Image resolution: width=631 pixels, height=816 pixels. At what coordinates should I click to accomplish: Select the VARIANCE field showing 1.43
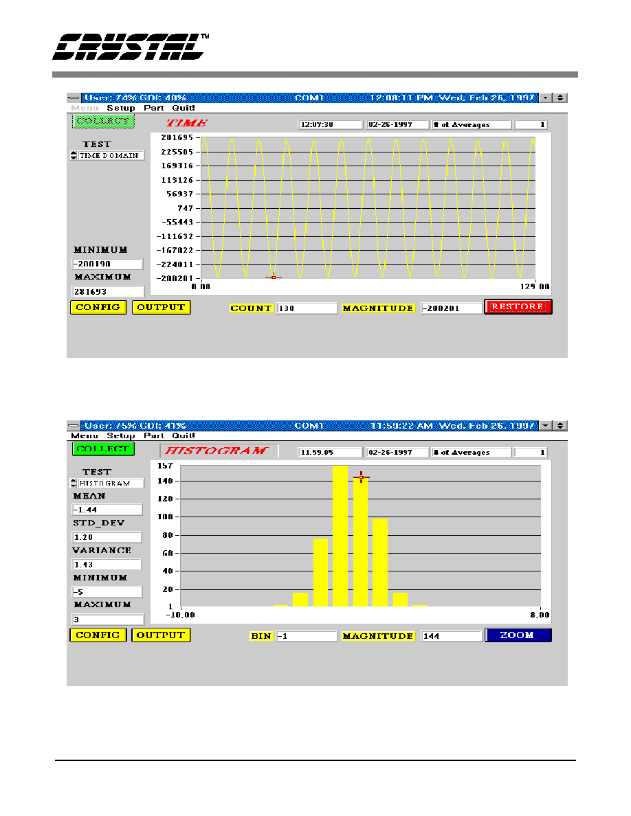(107, 565)
